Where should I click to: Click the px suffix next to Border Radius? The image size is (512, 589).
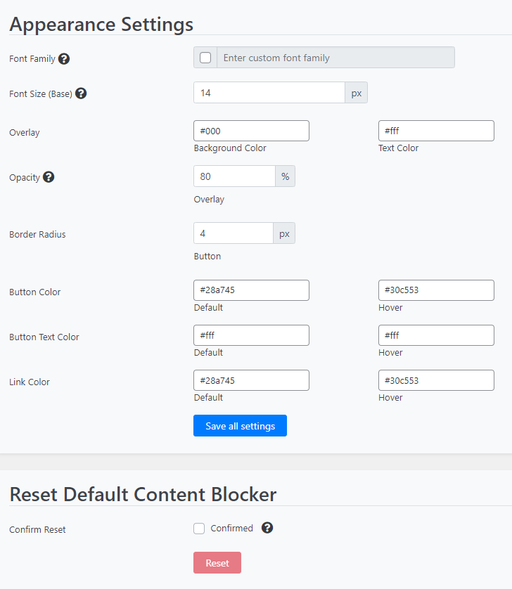[x=284, y=233]
